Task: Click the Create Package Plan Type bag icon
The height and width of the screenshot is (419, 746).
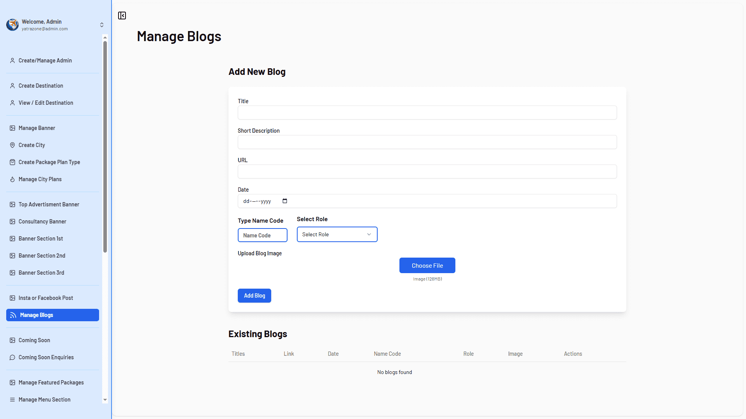Action: (x=12, y=162)
